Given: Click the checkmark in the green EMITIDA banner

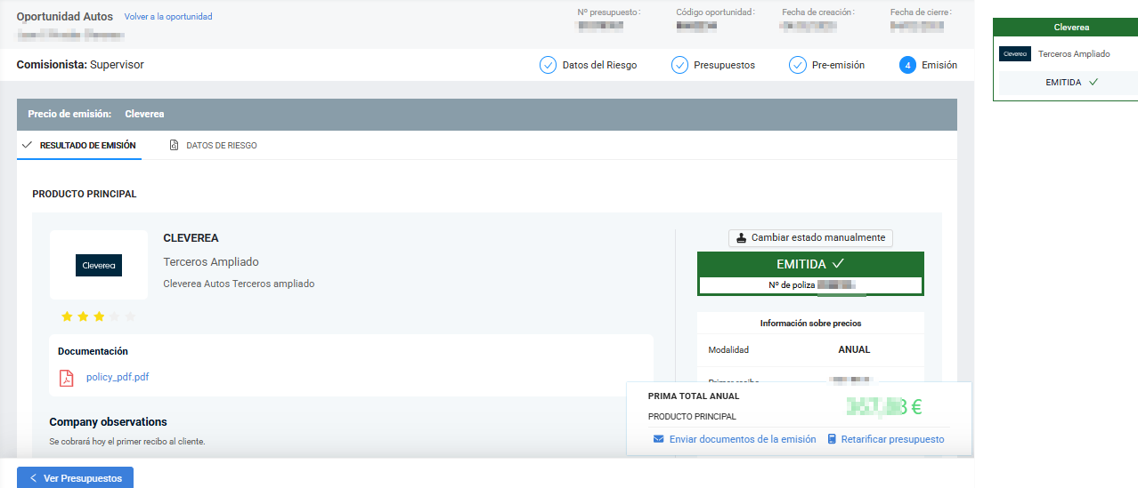Looking at the screenshot, I should (x=838, y=264).
